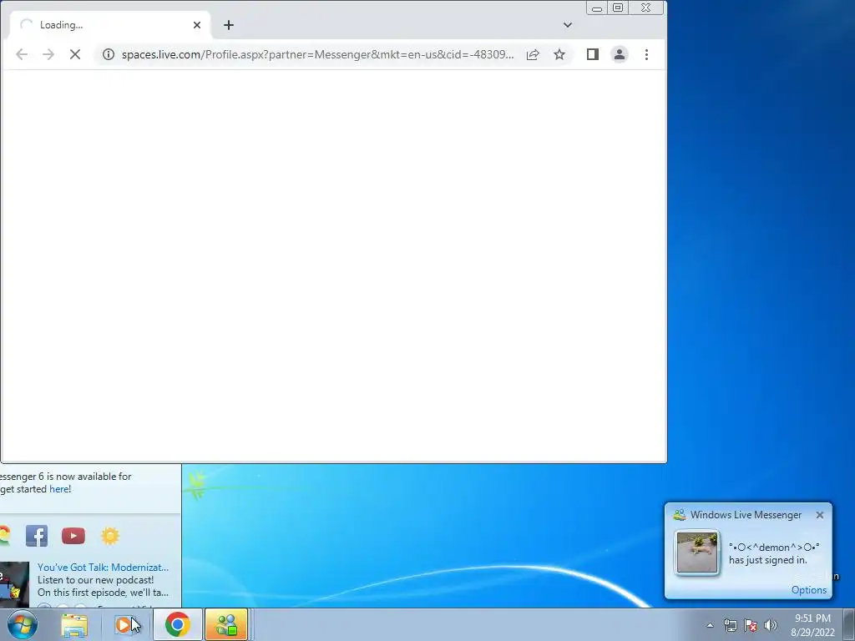Open Windows Start menu
Viewport: 855px width, 641px height.
pos(23,624)
